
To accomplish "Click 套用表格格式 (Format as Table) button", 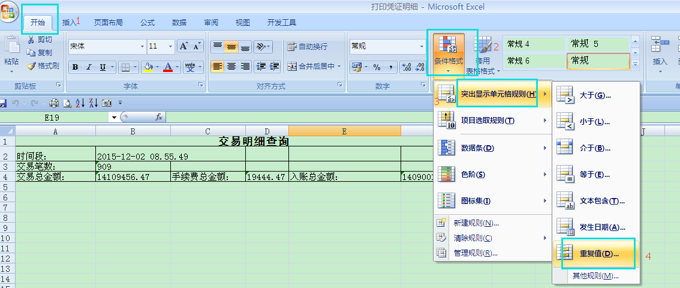I will tap(483, 54).
